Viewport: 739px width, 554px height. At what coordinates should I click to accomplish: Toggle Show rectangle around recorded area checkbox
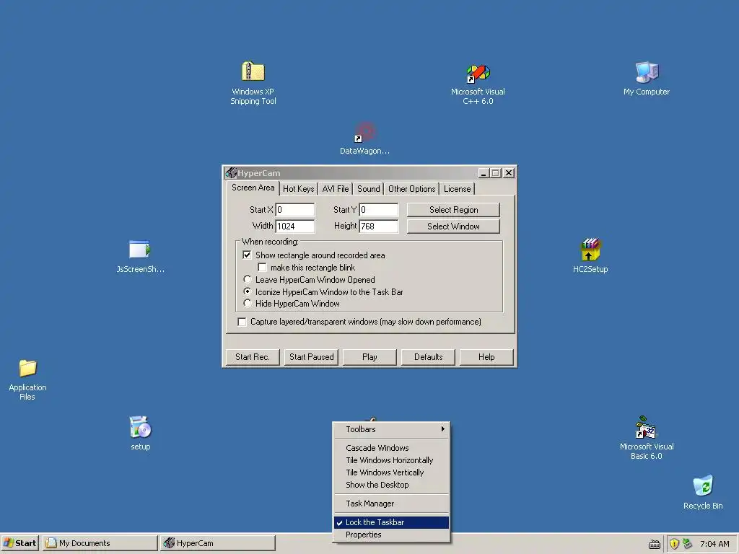pyautogui.click(x=247, y=255)
